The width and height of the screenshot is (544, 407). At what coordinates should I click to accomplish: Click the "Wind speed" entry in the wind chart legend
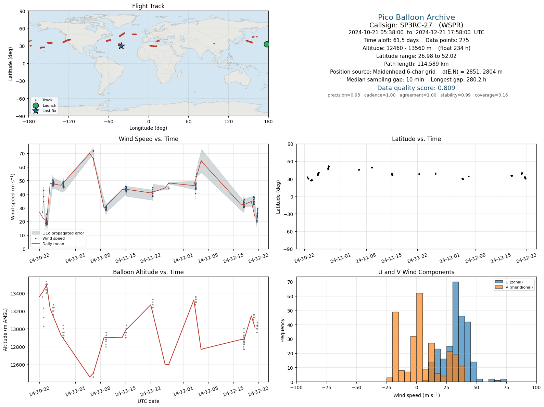pos(53,239)
